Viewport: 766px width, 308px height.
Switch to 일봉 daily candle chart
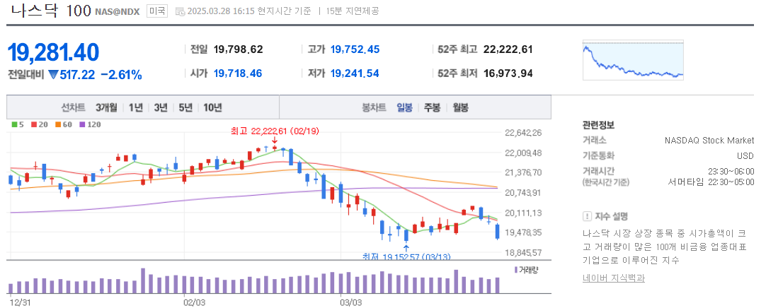(404, 107)
